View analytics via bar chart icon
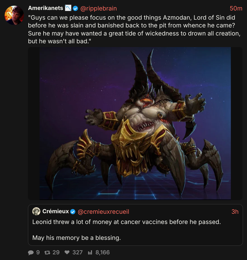247x260 pixels. coord(90,252)
